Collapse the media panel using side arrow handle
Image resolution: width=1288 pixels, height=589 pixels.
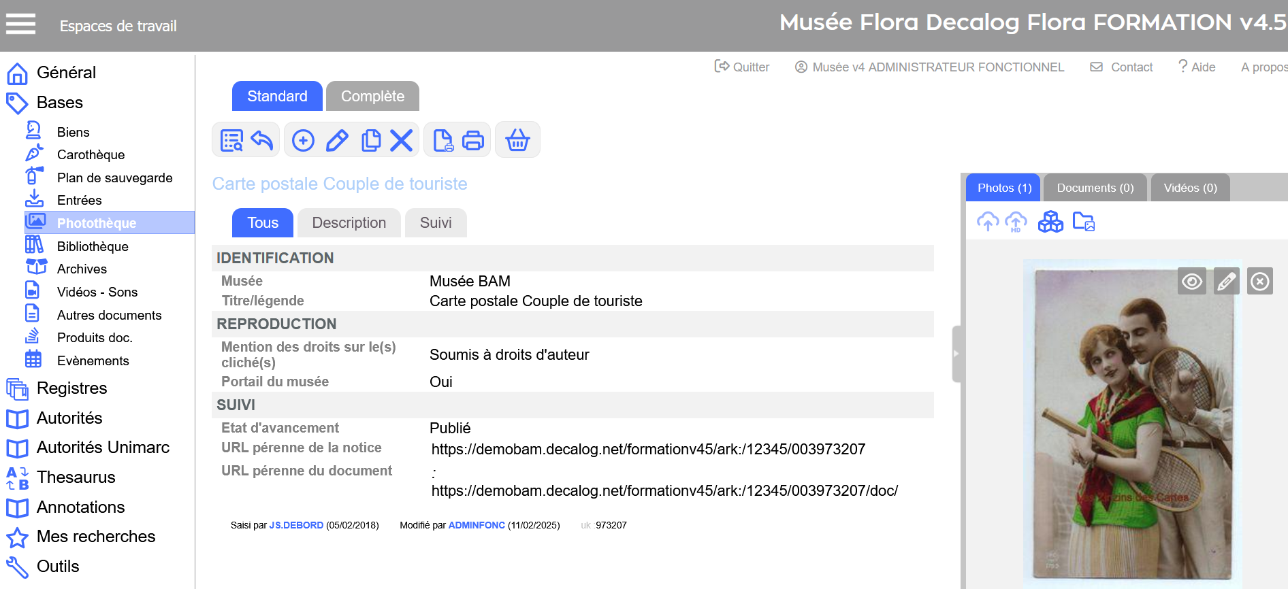956,354
